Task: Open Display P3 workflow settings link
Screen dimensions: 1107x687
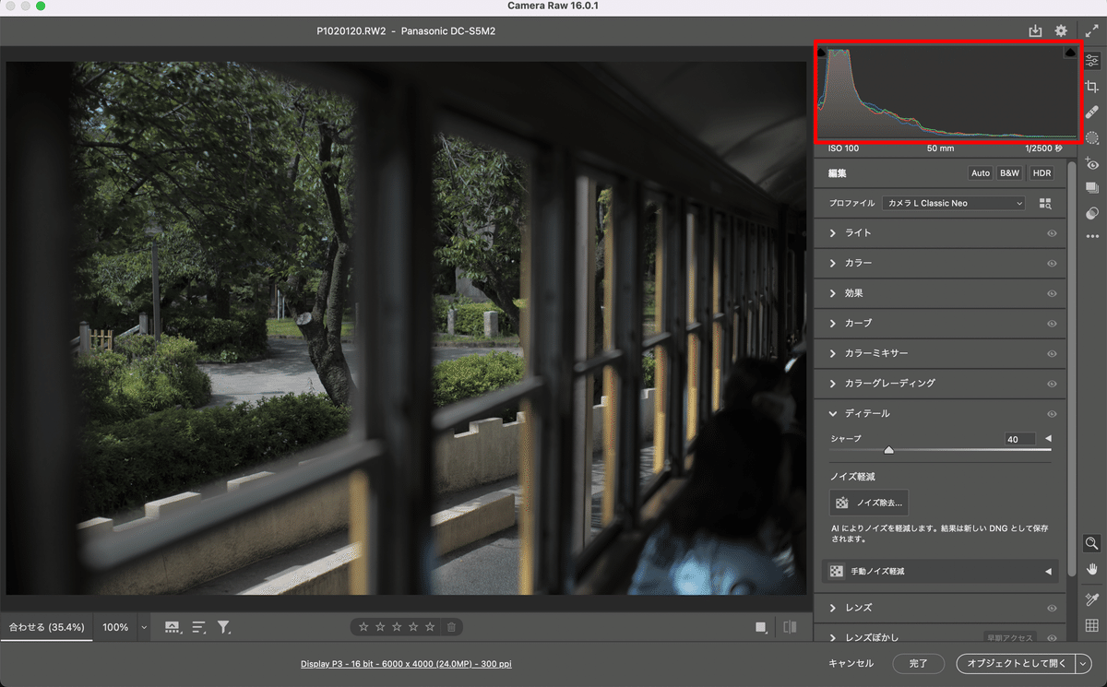Action: click(x=406, y=663)
